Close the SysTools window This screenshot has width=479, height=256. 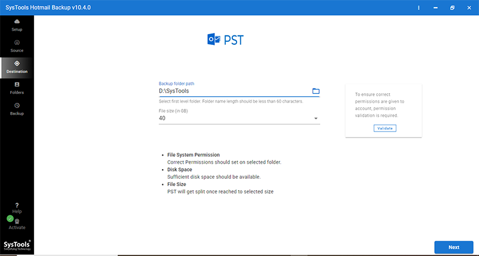[x=469, y=8]
